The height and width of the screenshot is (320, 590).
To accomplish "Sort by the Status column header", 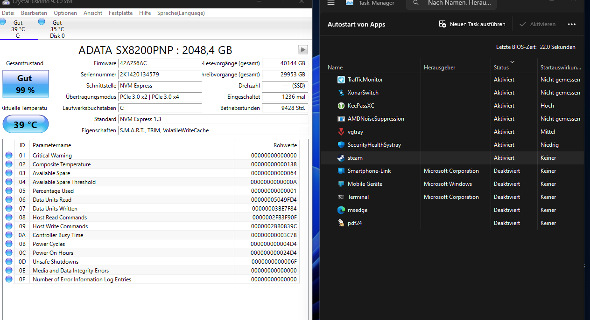I will pos(514,68).
